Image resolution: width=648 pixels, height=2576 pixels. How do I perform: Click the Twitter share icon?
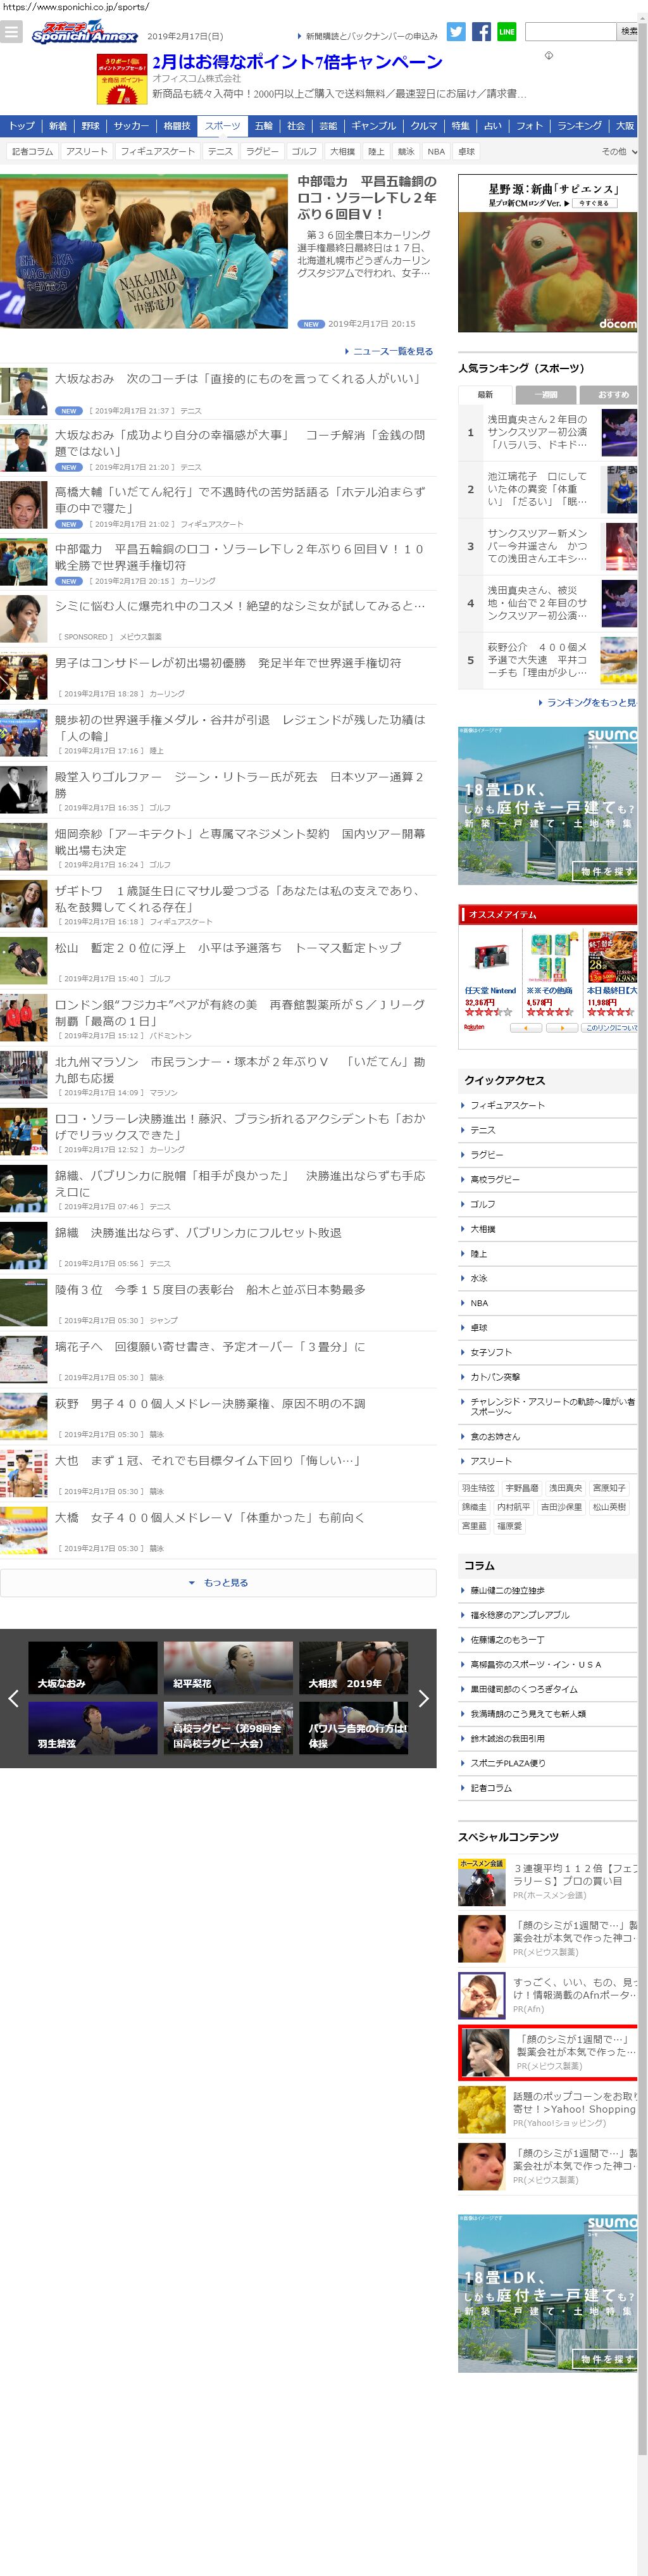(x=456, y=32)
